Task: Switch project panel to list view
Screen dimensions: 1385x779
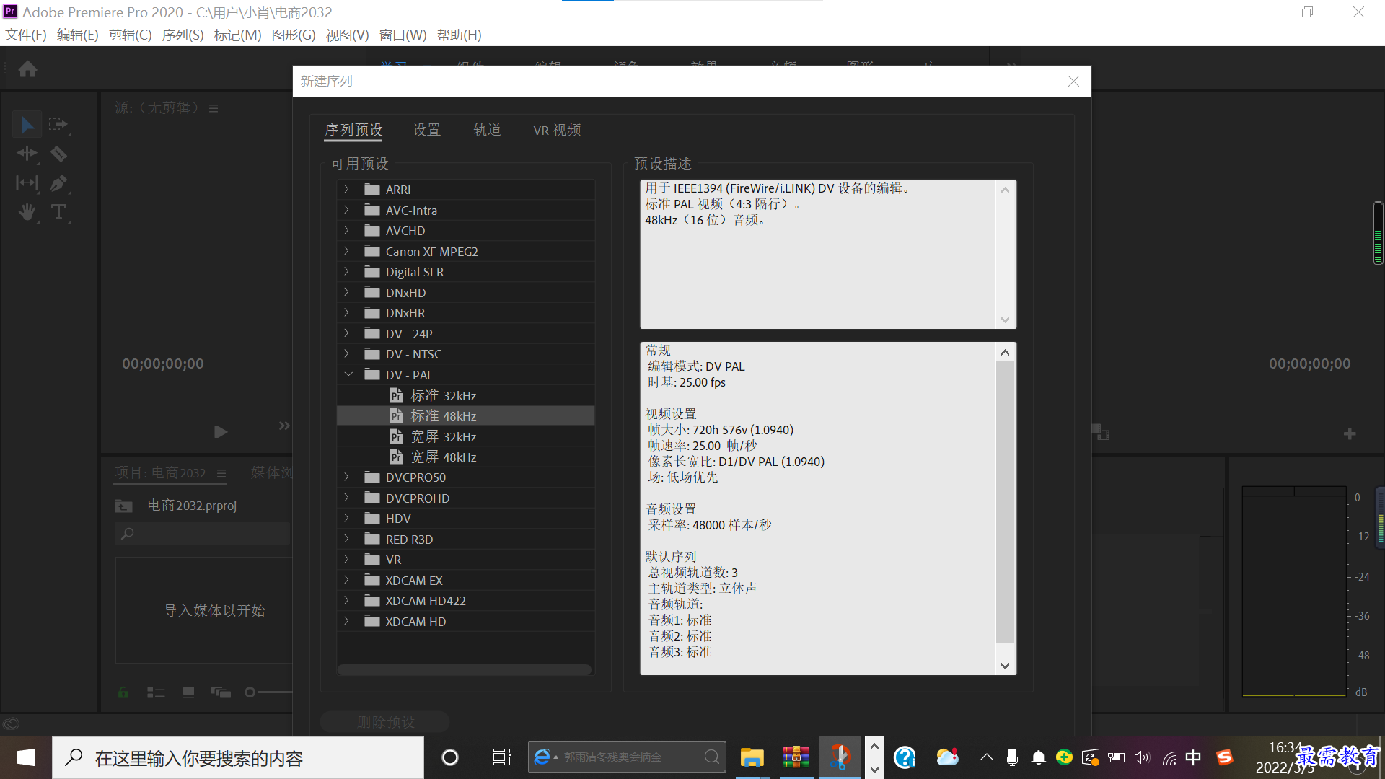Action: [156, 692]
